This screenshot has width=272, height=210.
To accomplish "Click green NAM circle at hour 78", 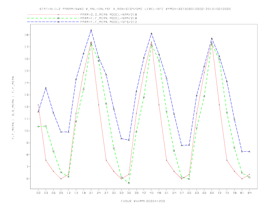I will (x=234, y=148).
